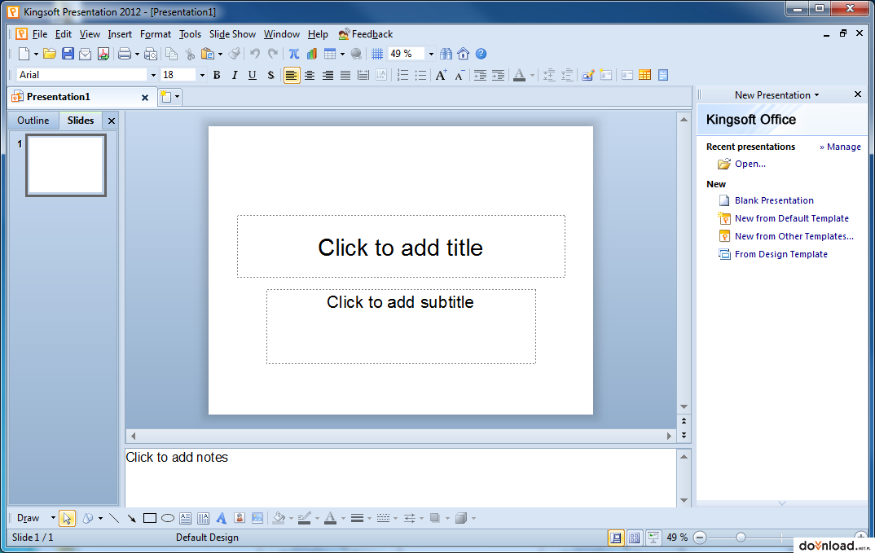Select the Arrow drawing tool
The width and height of the screenshot is (875, 553).
(x=132, y=518)
